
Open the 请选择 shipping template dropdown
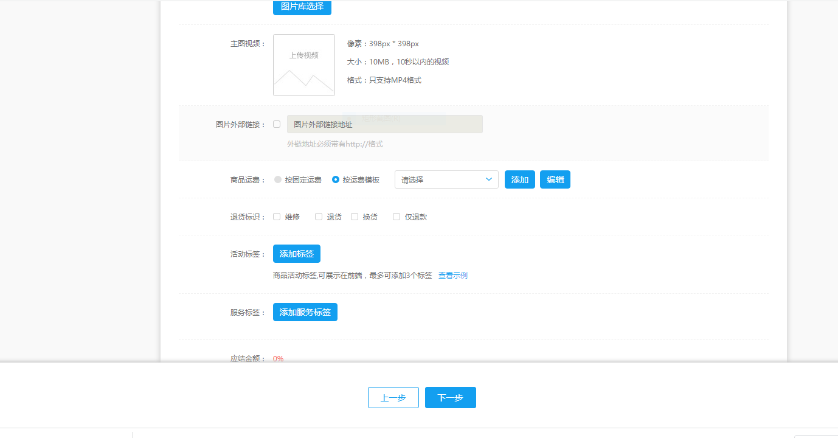pyautogui.click(x=446, y=179)
